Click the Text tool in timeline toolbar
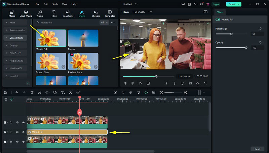 coord(63,92)
